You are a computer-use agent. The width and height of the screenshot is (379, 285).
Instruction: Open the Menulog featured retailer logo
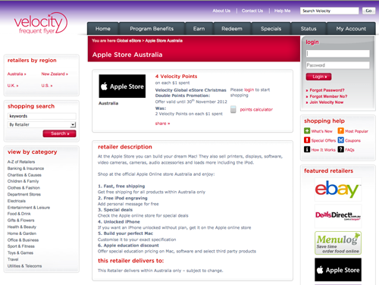338,243
